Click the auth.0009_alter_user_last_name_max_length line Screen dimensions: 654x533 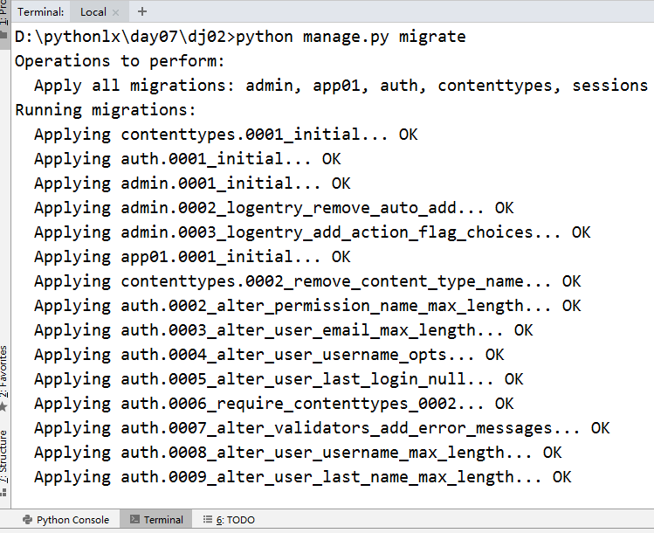pos(303,477)
